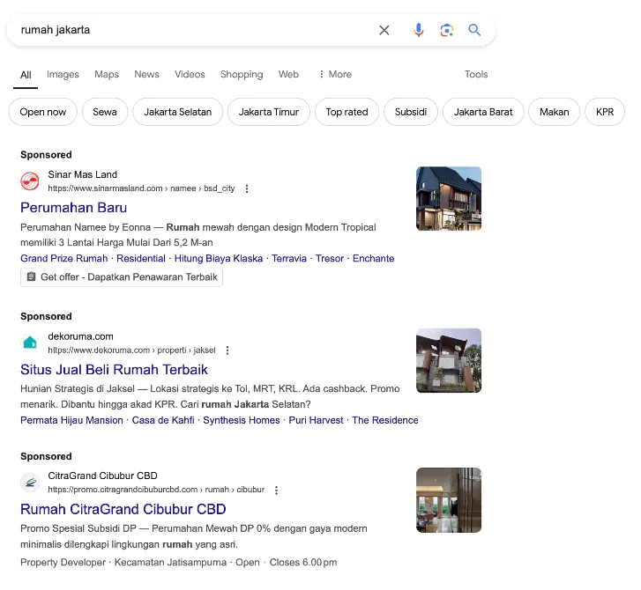Visit the Puri Harvest sitelink
This screenshot has width=641, height=590.
click(316, 420)
